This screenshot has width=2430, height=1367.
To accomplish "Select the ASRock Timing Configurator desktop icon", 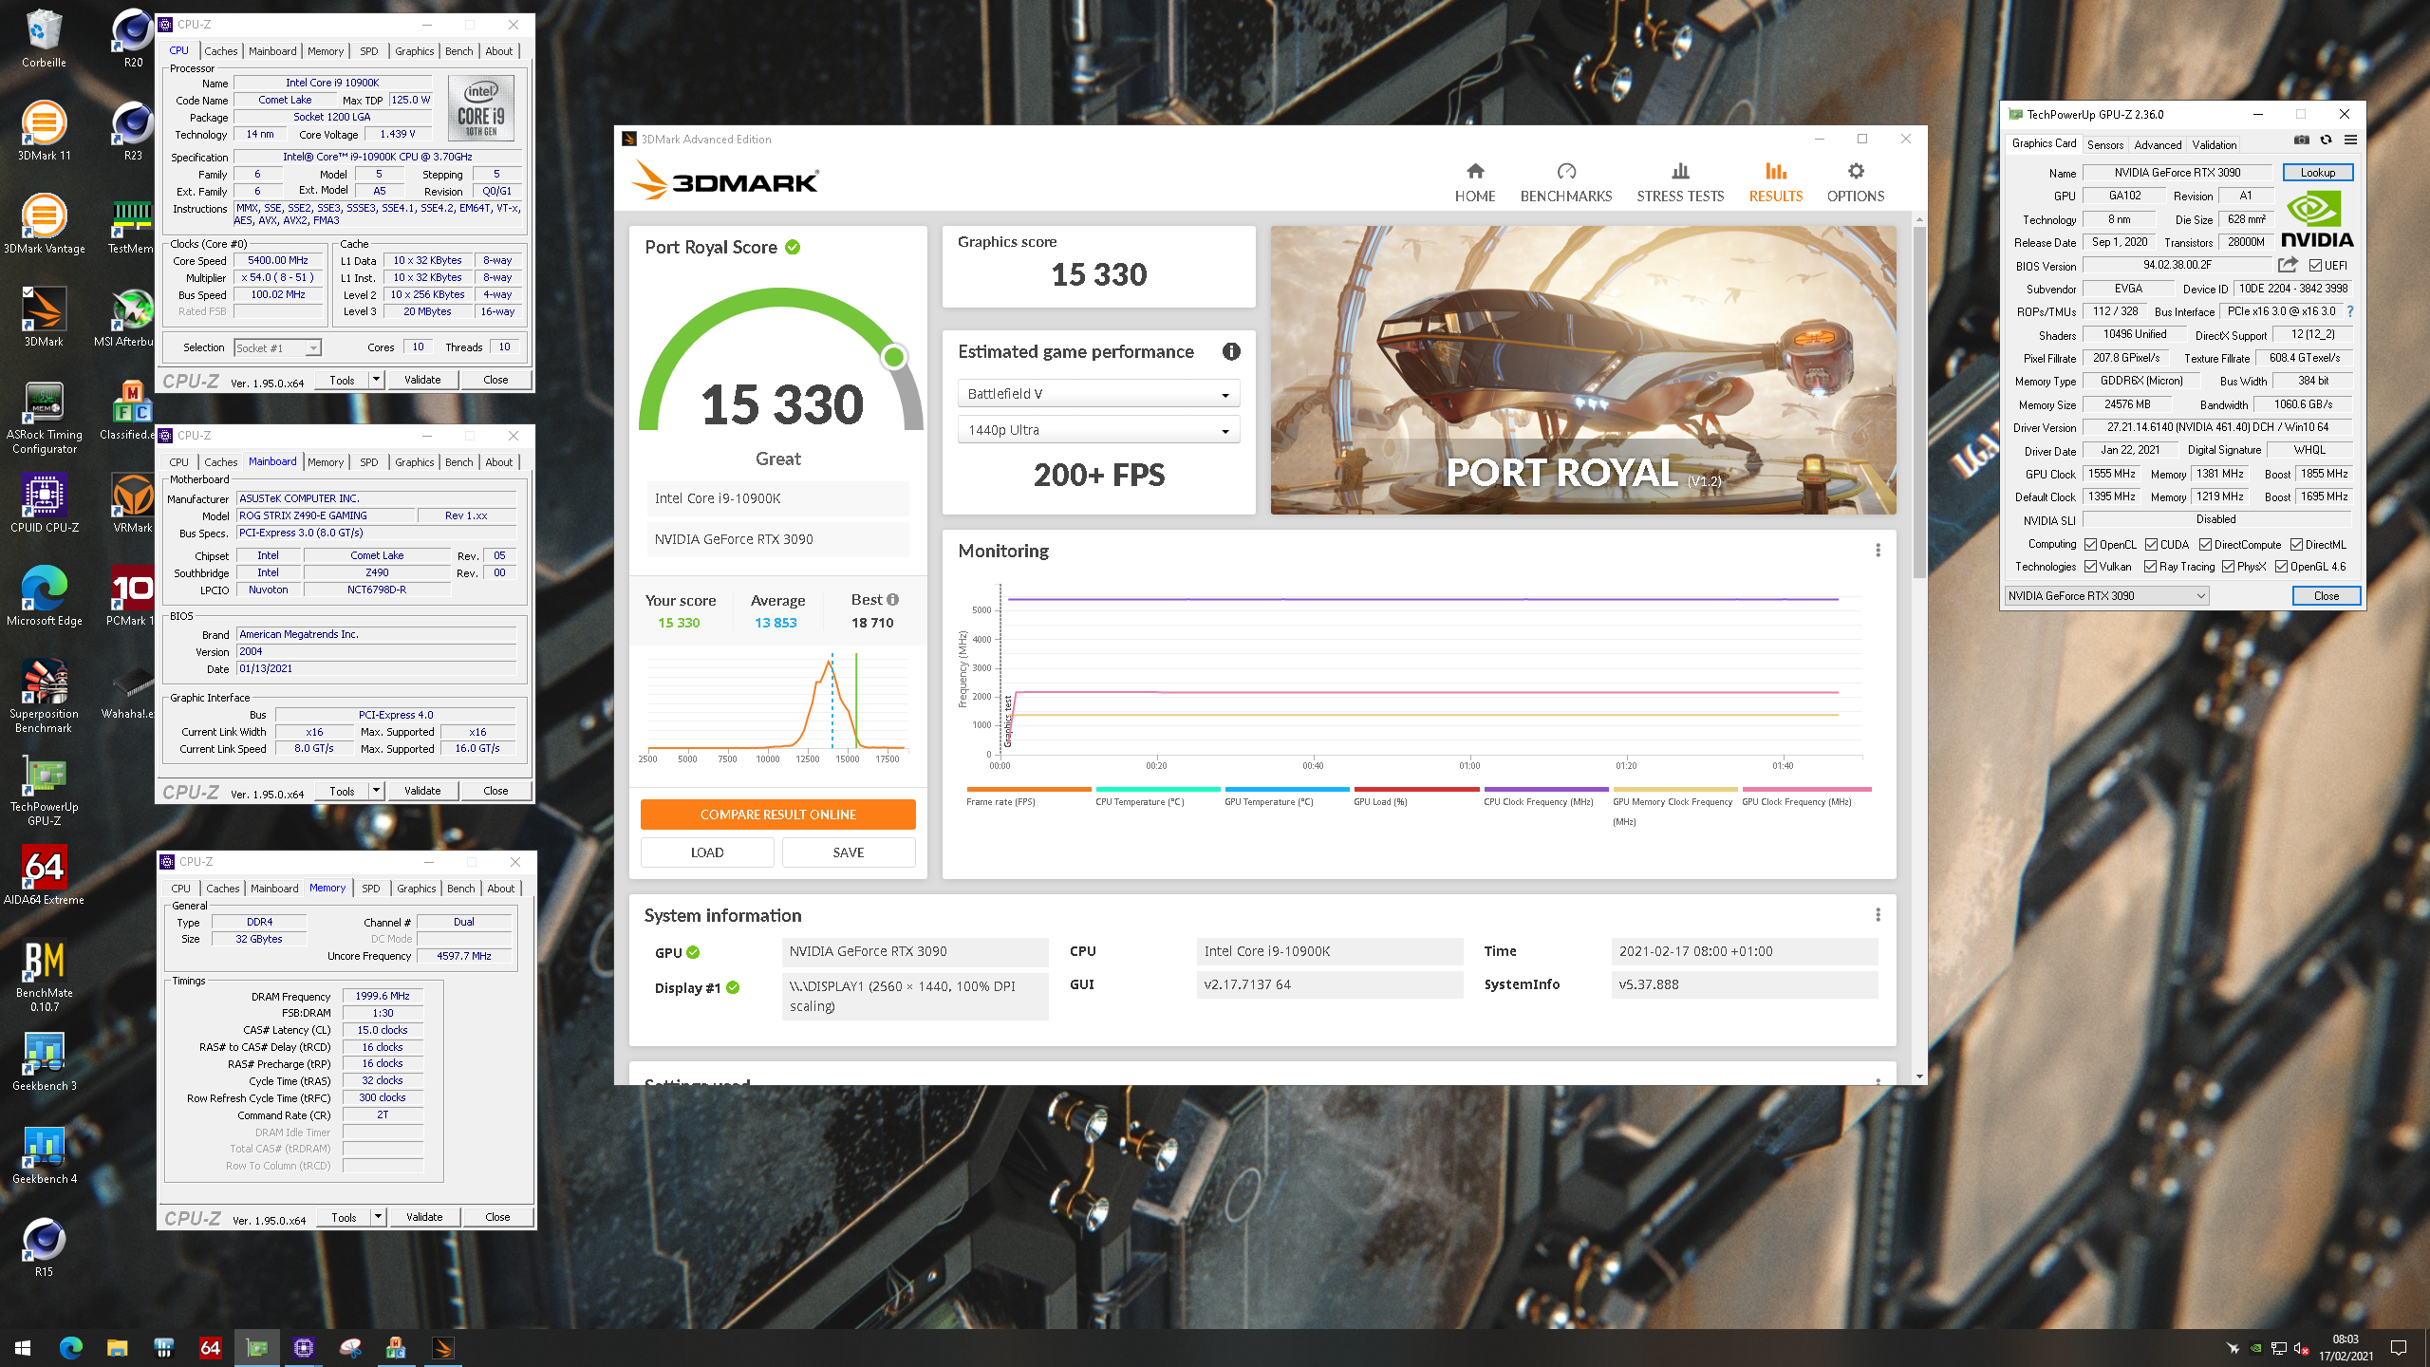I will [44, 418].
